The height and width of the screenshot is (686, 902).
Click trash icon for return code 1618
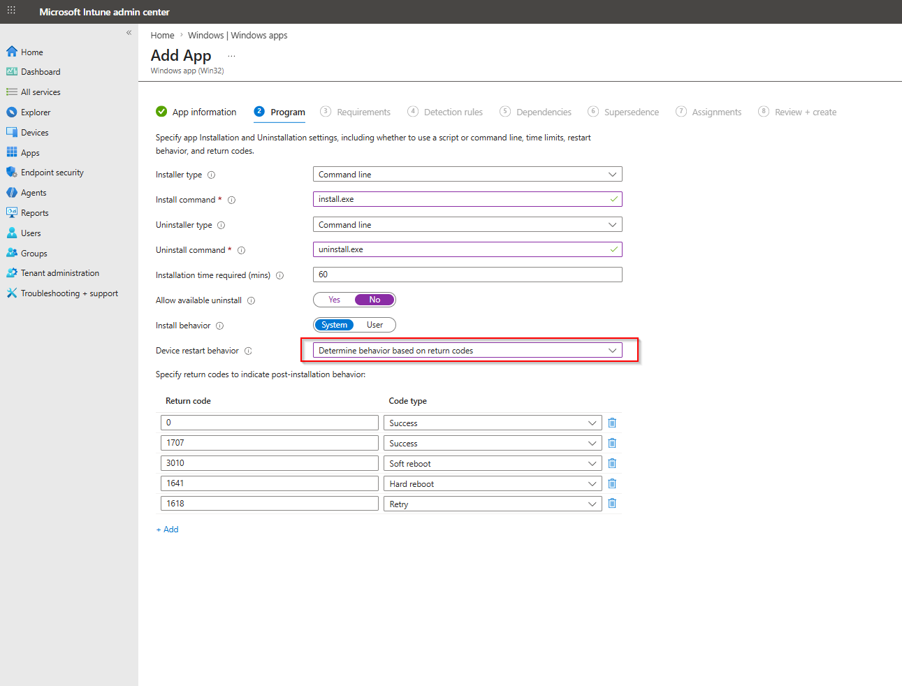612,504
